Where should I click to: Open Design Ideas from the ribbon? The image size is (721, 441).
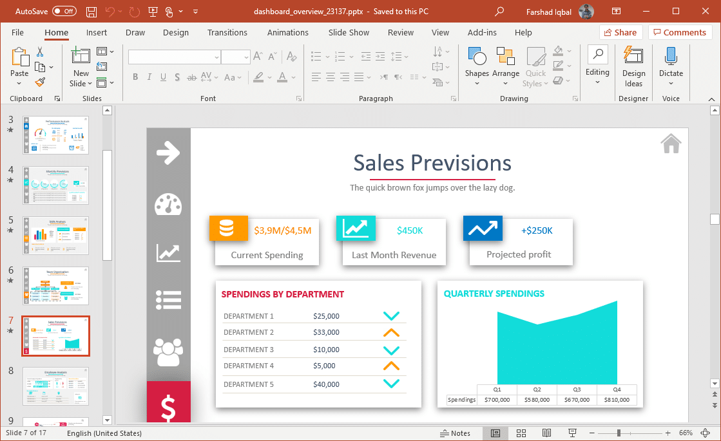(x=633, y=66)
